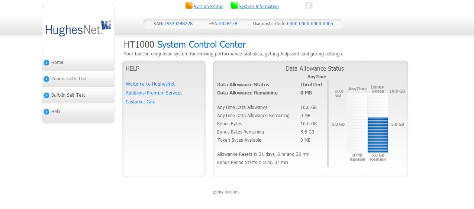Click the empty AnyTime usage bar
Viewport: 474px width, 209px height.
pos(357,123)
